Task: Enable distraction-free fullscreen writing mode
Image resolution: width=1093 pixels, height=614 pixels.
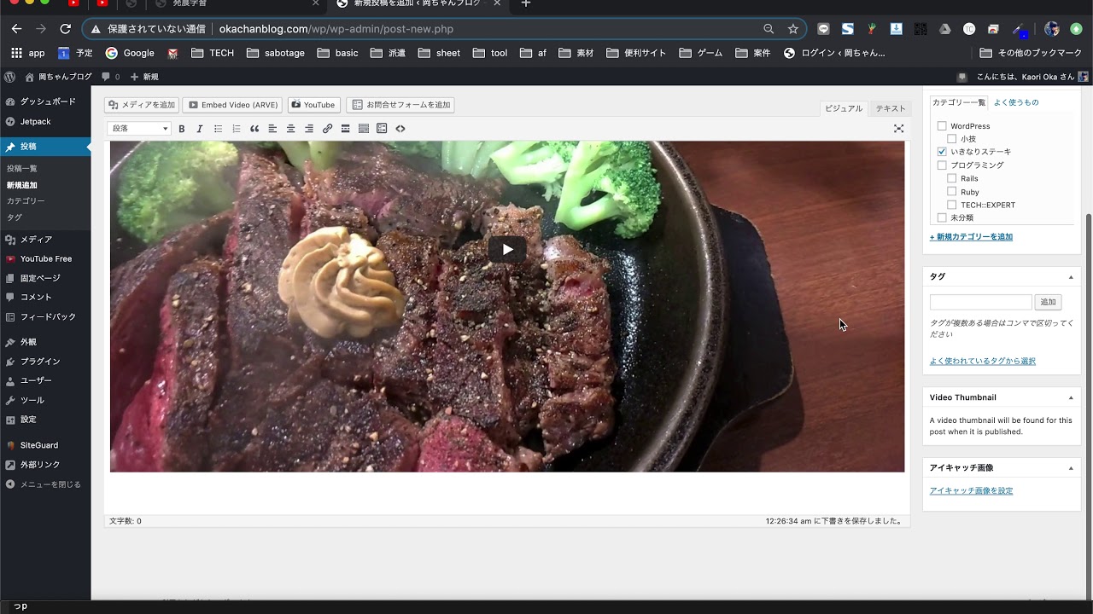Action: [x=898, y=129]
